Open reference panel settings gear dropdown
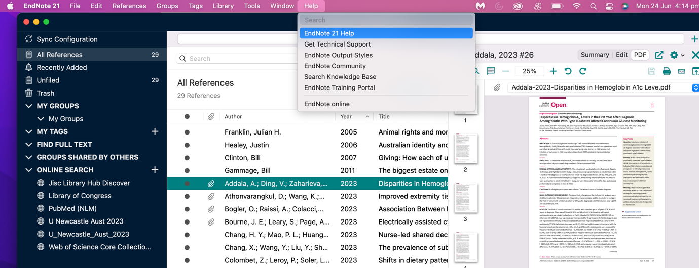 [677, 55]
